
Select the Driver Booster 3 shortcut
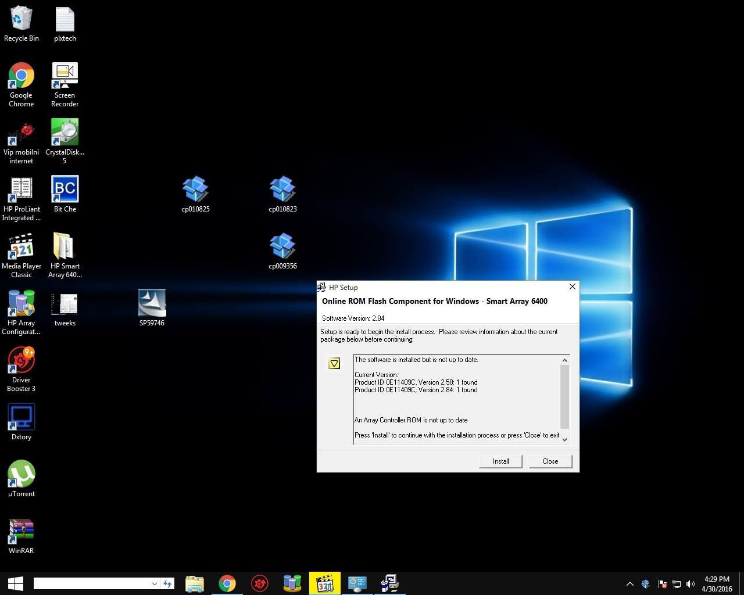[x=22, y=370]
